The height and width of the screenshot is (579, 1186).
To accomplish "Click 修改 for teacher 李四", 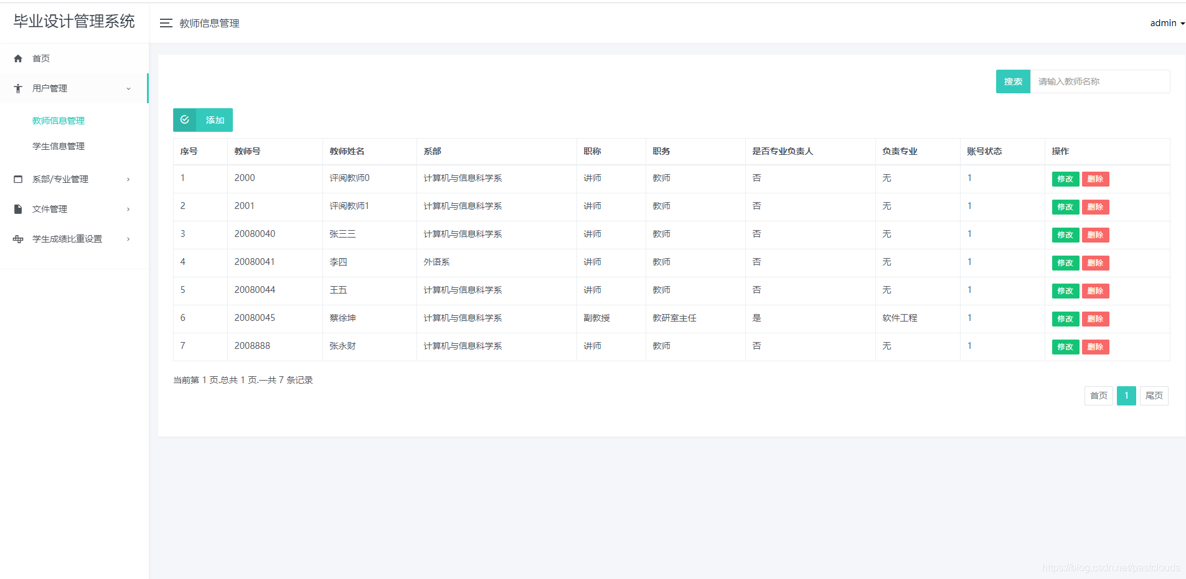I will point(1065,263).
